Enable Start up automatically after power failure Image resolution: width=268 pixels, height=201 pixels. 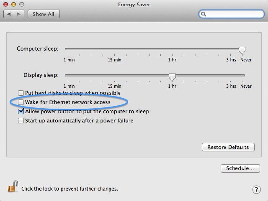[21, 121]
